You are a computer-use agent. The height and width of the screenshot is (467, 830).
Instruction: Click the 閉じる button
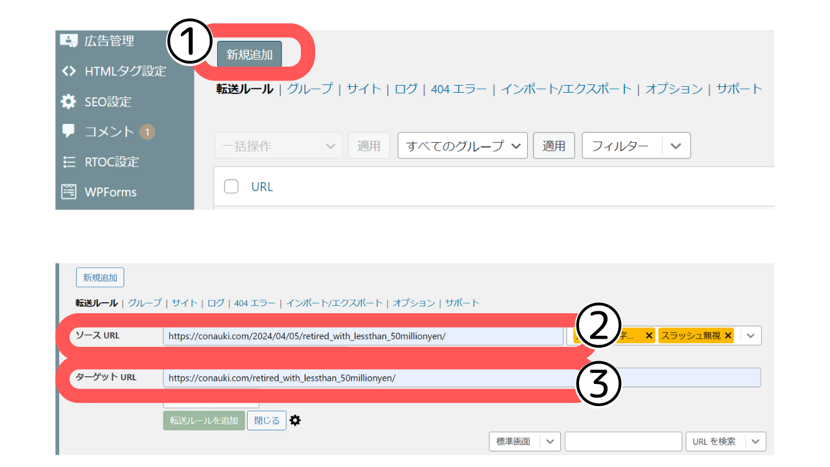pos(267,420)
